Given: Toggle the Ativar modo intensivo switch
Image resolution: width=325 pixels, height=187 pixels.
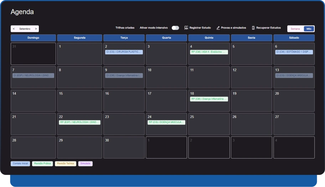Looking at the screenshot, I should [175, 28].
